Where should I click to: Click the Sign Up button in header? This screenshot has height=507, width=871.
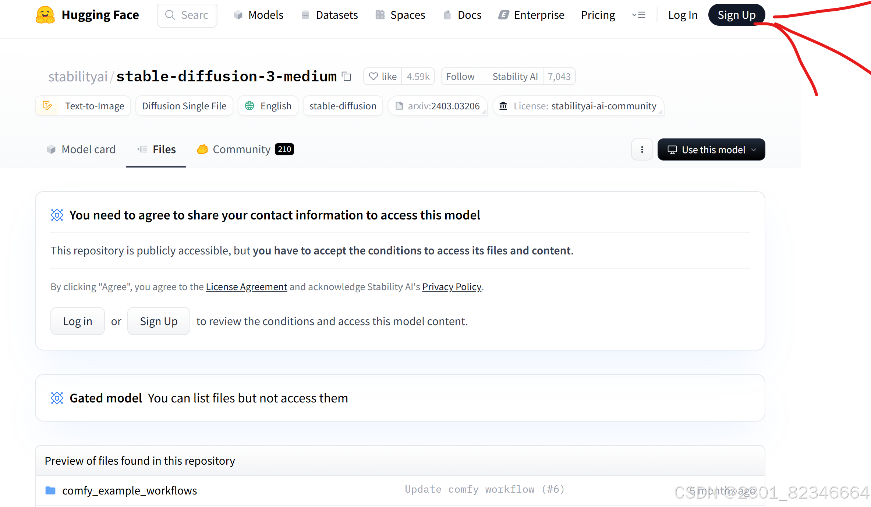[x=736, y=15]
